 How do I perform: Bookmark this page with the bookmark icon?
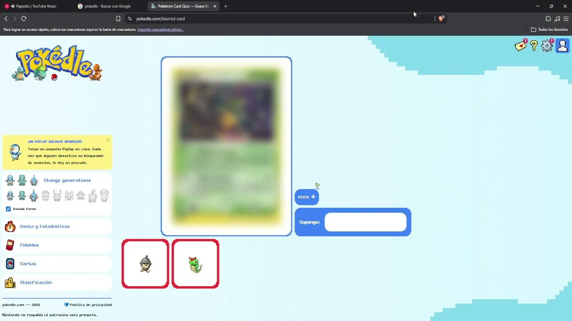click(118, 19)
